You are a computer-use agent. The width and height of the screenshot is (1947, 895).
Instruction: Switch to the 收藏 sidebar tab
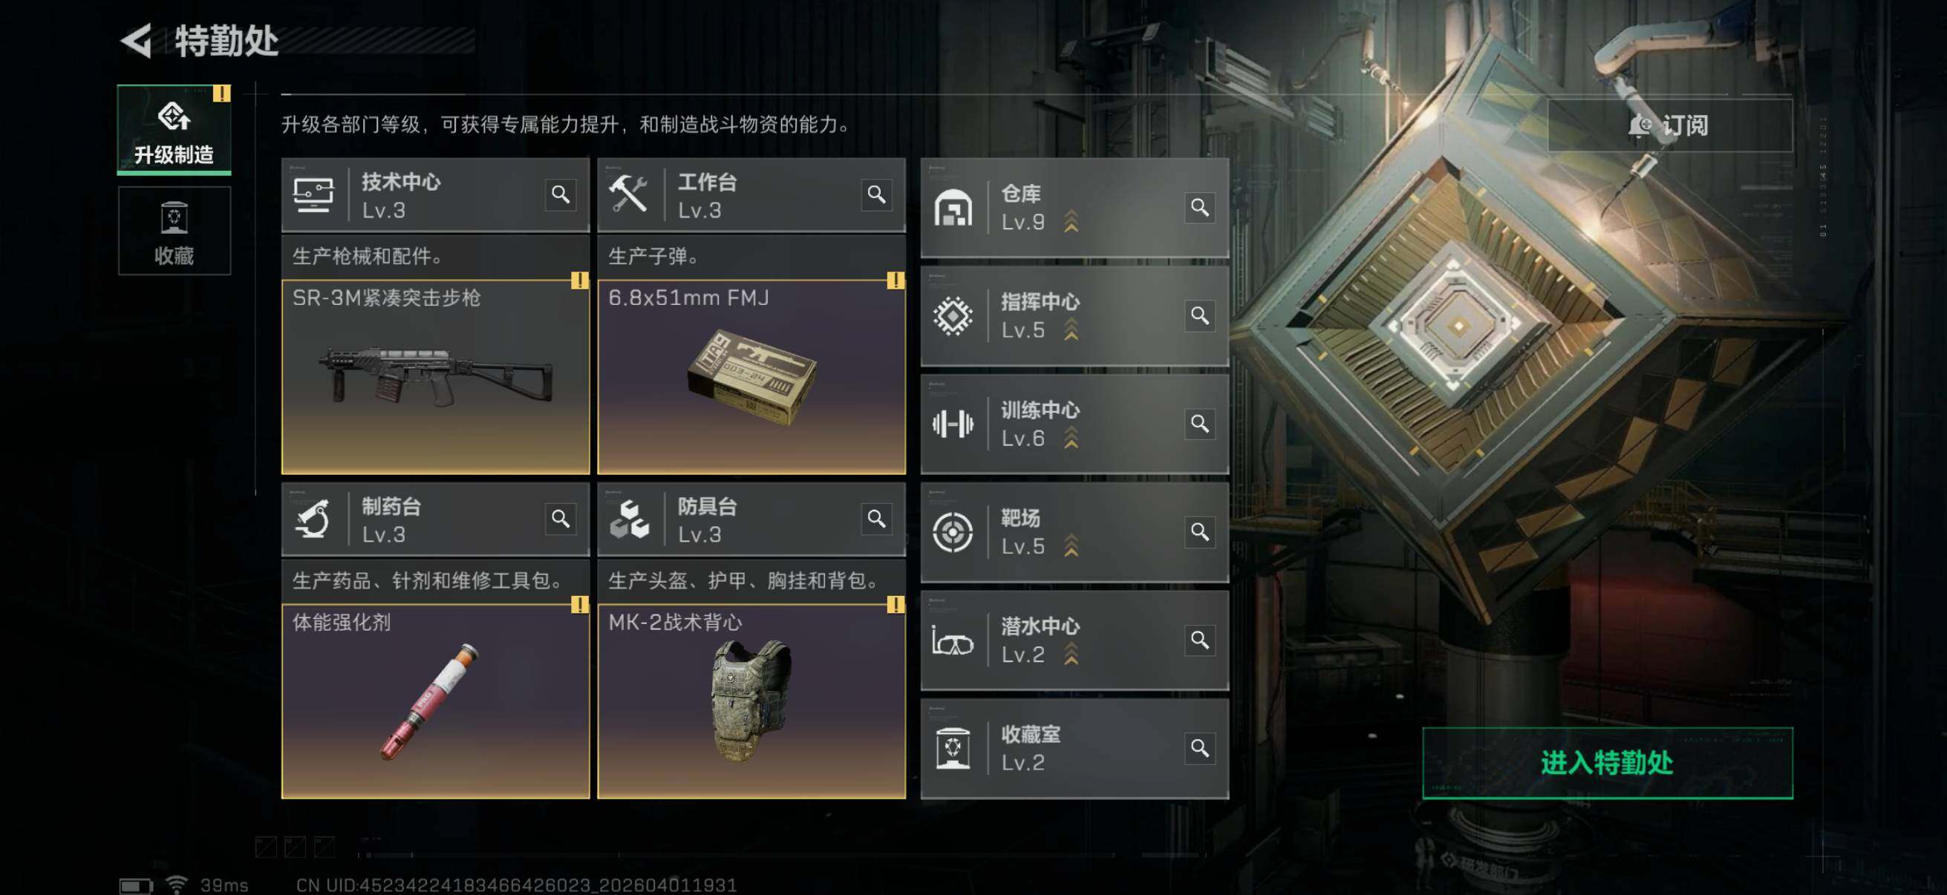[174, 231]
